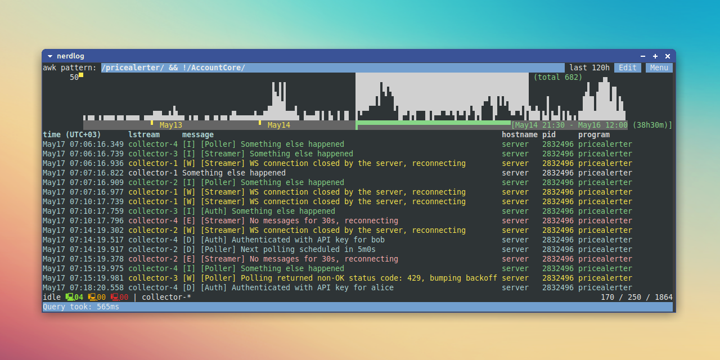Minimize the nerdlog window
The width and height of the screenshot is (720, 360).
tap(642, 56)
